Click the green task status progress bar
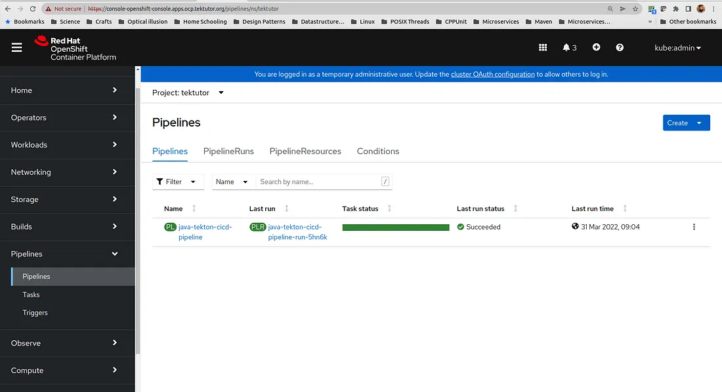Image resolution: width=722 pixels, height=392 pixels. [396, 227]
